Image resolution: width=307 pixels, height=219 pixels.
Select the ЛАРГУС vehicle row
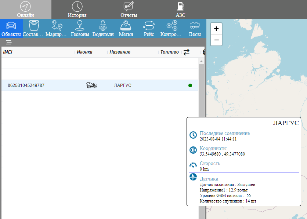[123, 85]
